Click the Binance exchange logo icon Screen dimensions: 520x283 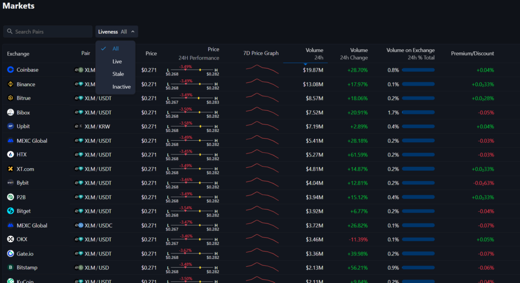(11, 84)
